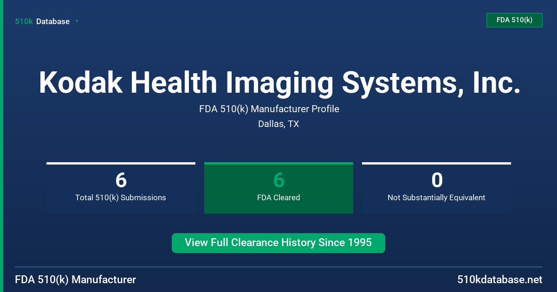Viewport: 557px width, 292px height.
Task: Click the FDA 510(k) badge
Action: pyautogui.click(x=514, y=20)
